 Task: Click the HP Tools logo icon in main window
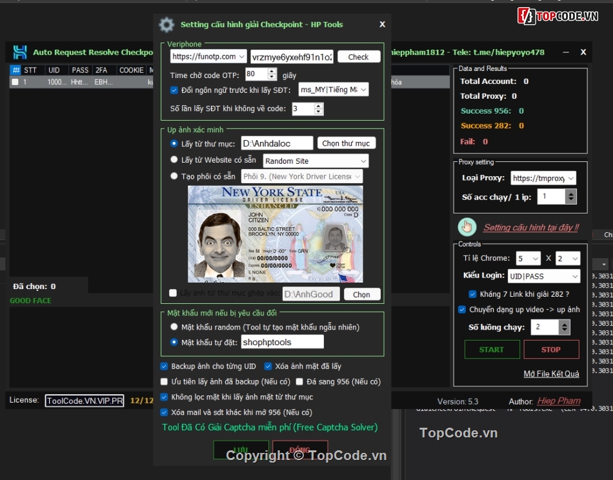coord(19,52)
